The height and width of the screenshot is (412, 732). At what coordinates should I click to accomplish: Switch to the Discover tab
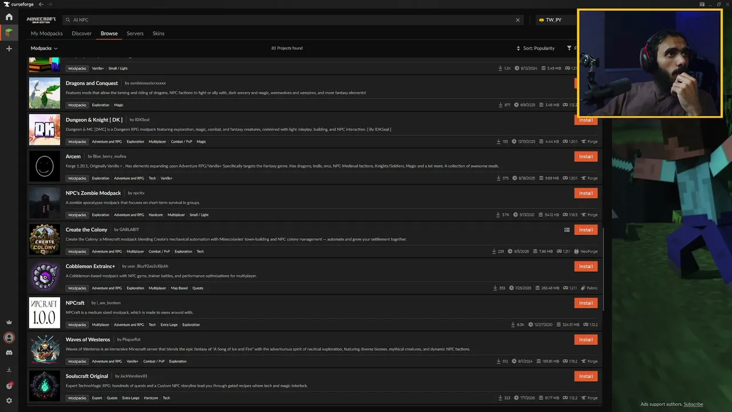[82, 33]
